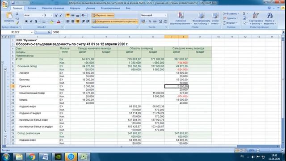The height and width of the screenshot is (161, 286).
Task: Open the Данные tab
Action: point(90,8)
